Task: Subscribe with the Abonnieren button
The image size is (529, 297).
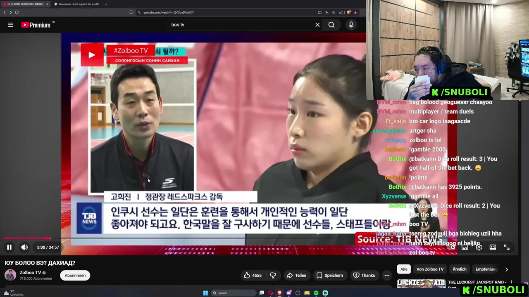Action: tap(75, 275)
